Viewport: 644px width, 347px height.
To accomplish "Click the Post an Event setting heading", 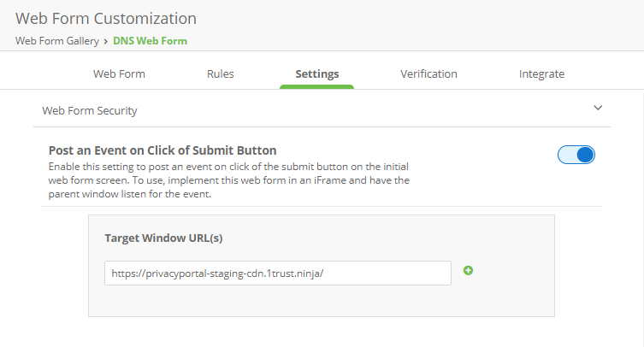I will [162, 150].
